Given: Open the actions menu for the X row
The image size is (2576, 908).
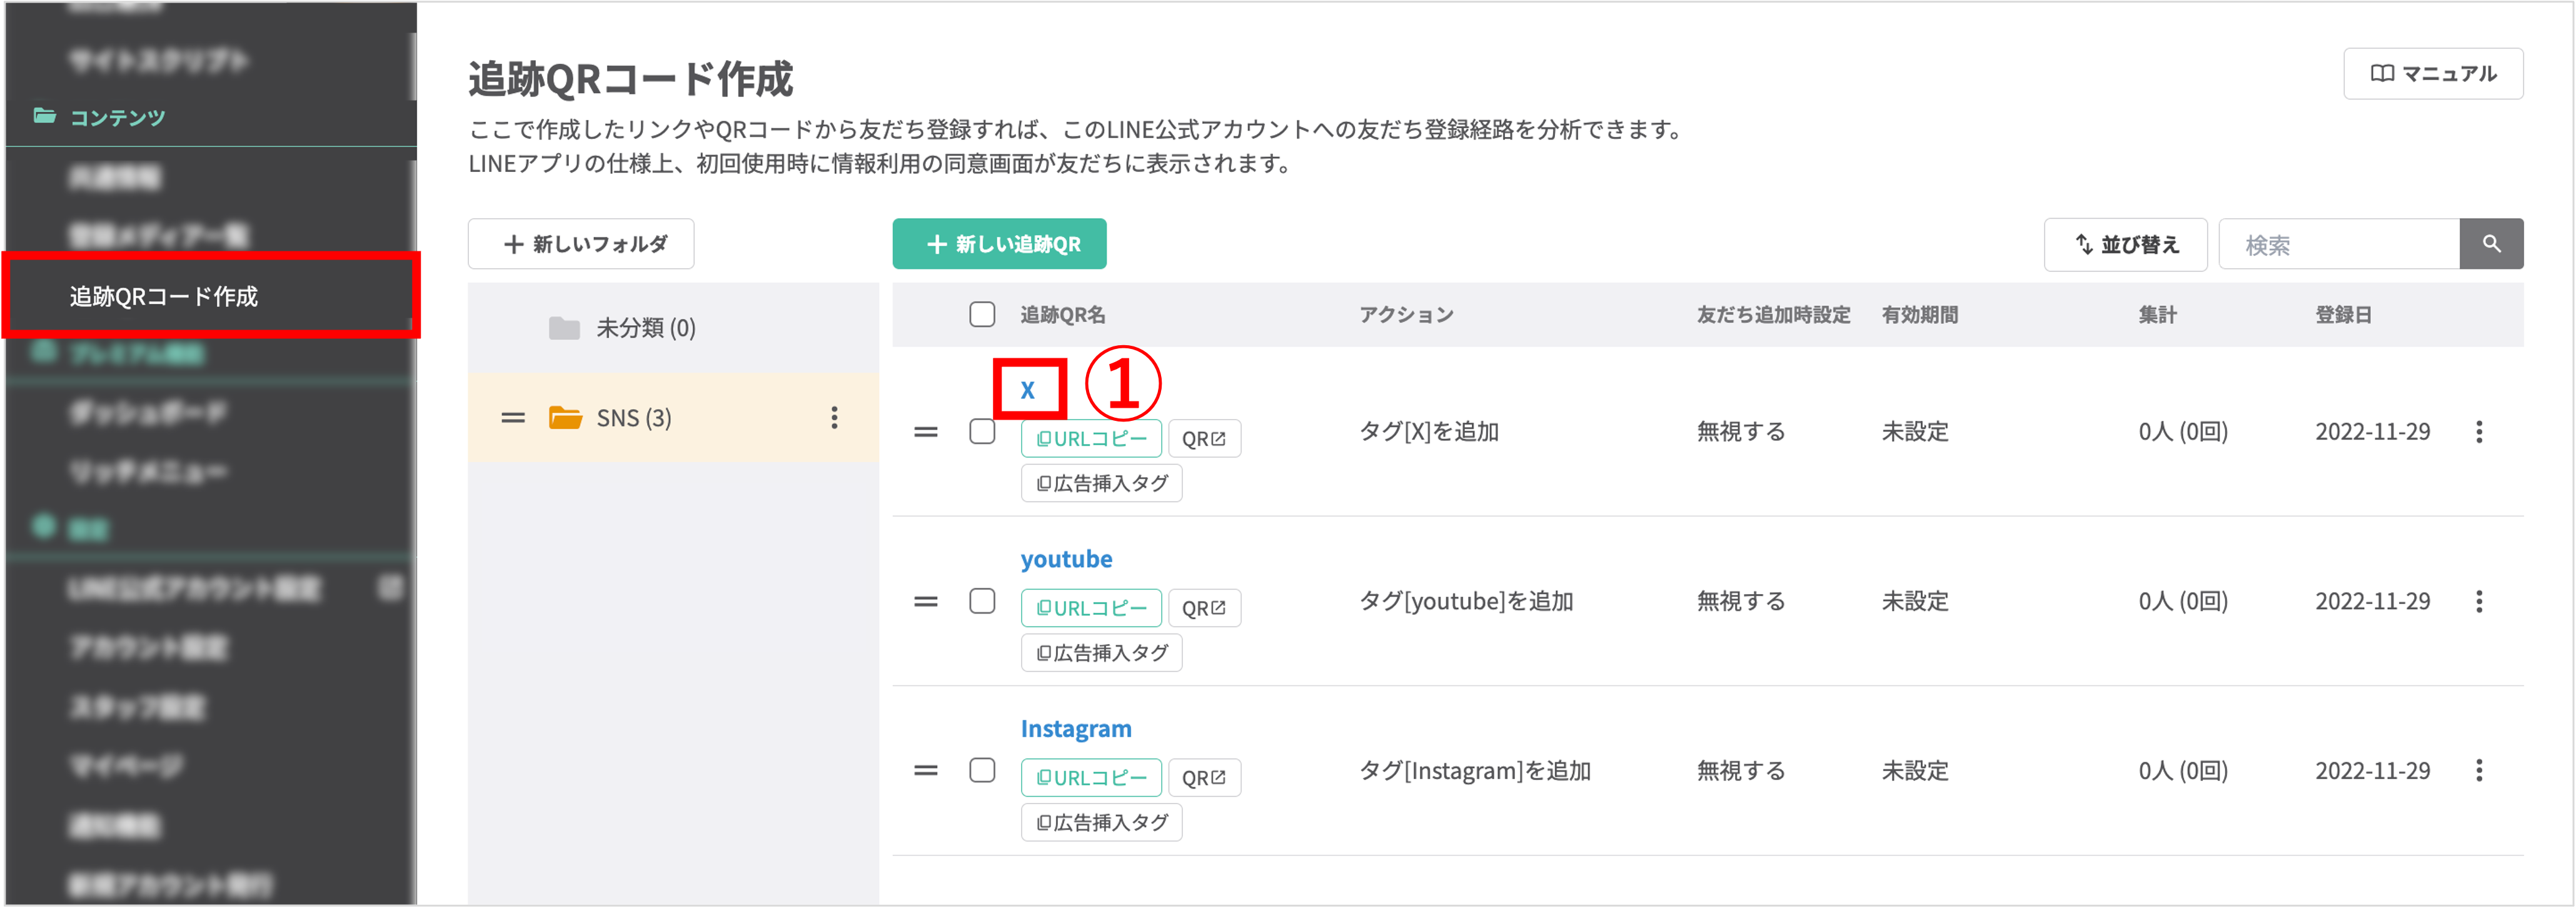Looking at the screenshot, I should click(2481, 431).
